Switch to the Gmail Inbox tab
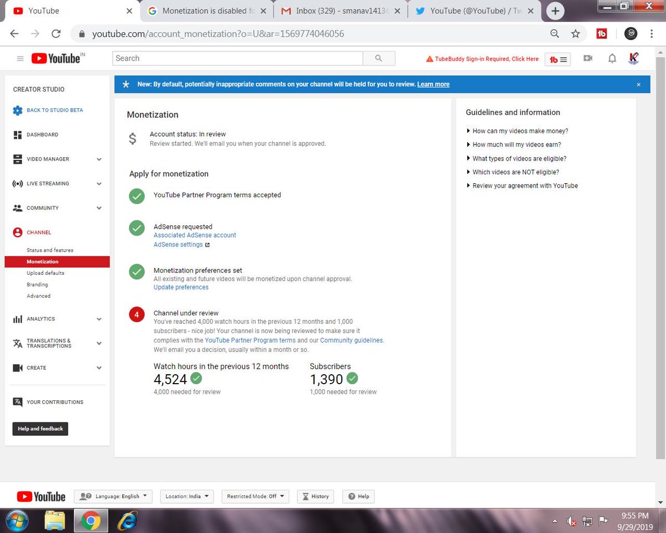Screen dimensions: 666x533 [340, 11]
